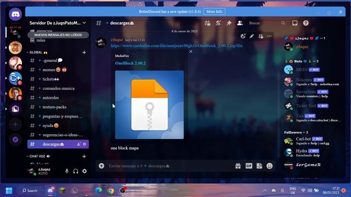The image size is (351, 197).
Task: Open SerGameR member profile
Action: pos(313,165)
